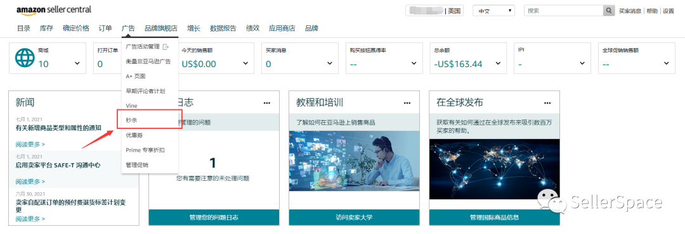Click the globe marketplace icon
The width and height of the screenshot is (685, 234).
click(25, 58)
